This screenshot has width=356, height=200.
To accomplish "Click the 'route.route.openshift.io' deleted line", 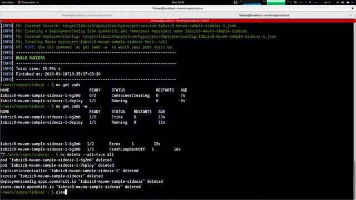I will pyautogui.click(x=71, y=187).
